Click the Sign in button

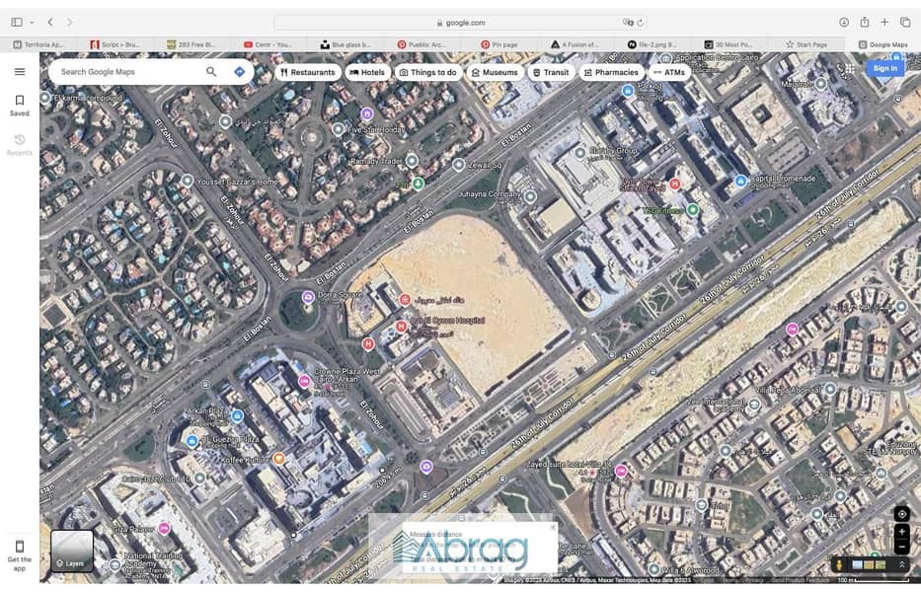[884, 68]
